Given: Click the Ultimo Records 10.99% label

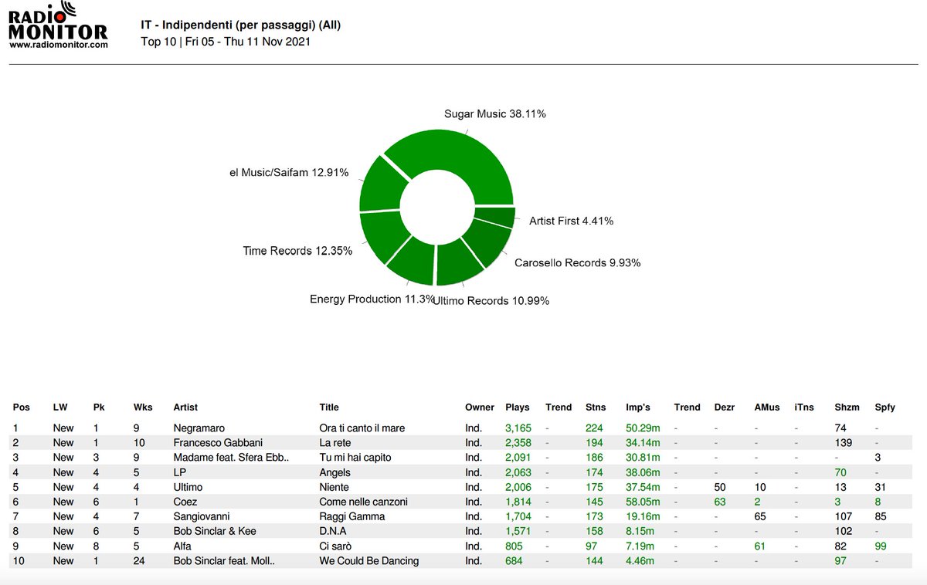Looking at the screenshot, I should pyautogui.click(x=491, y=300).
